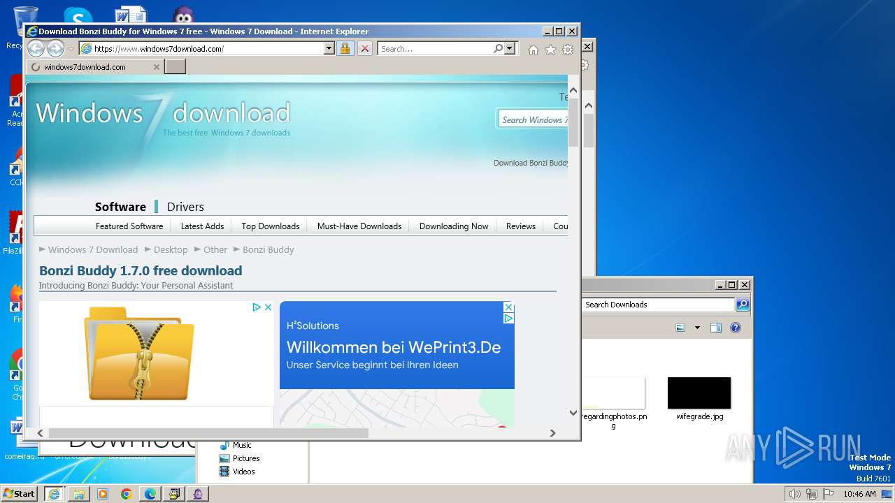Click Bonzi Buddy 1.7.0 free download heading

point(141,270)
